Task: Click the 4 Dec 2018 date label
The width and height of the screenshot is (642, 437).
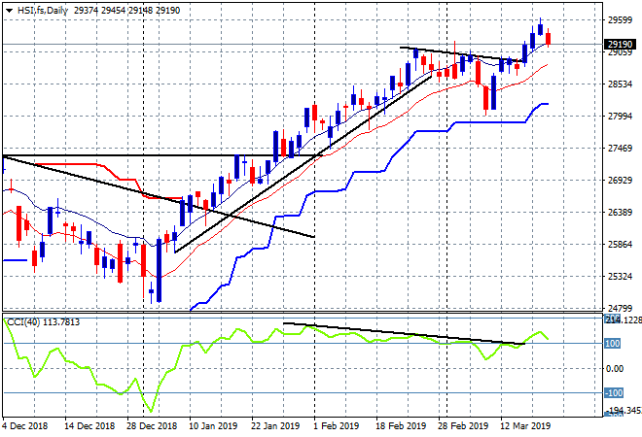Action: click(25, 426)
